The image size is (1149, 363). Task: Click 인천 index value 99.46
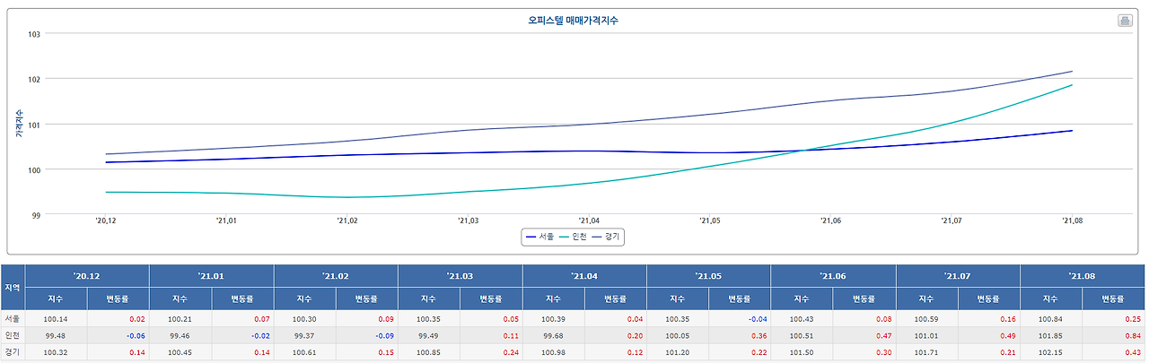(180, 334)
